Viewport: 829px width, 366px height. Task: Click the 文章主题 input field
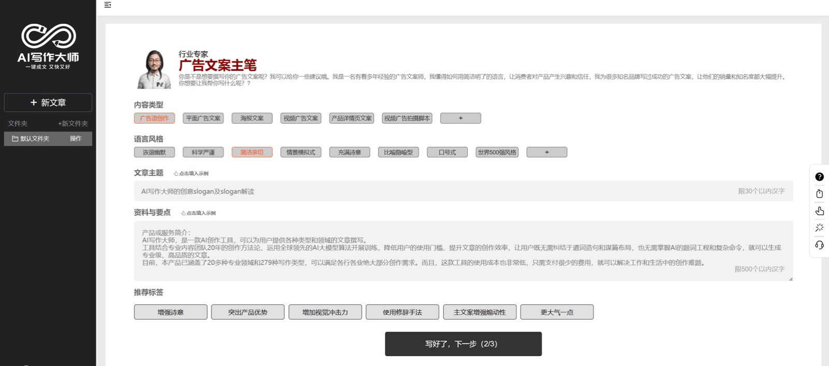(x=463, y=191)
